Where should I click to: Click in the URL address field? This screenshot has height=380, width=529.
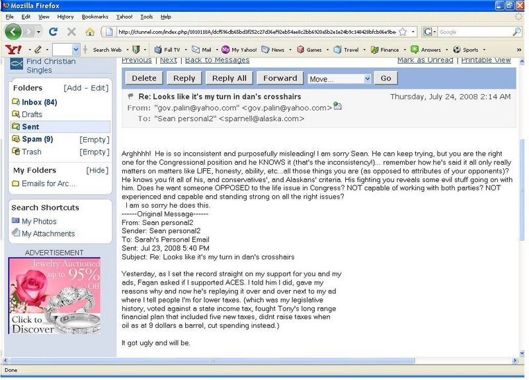(257, 32)
